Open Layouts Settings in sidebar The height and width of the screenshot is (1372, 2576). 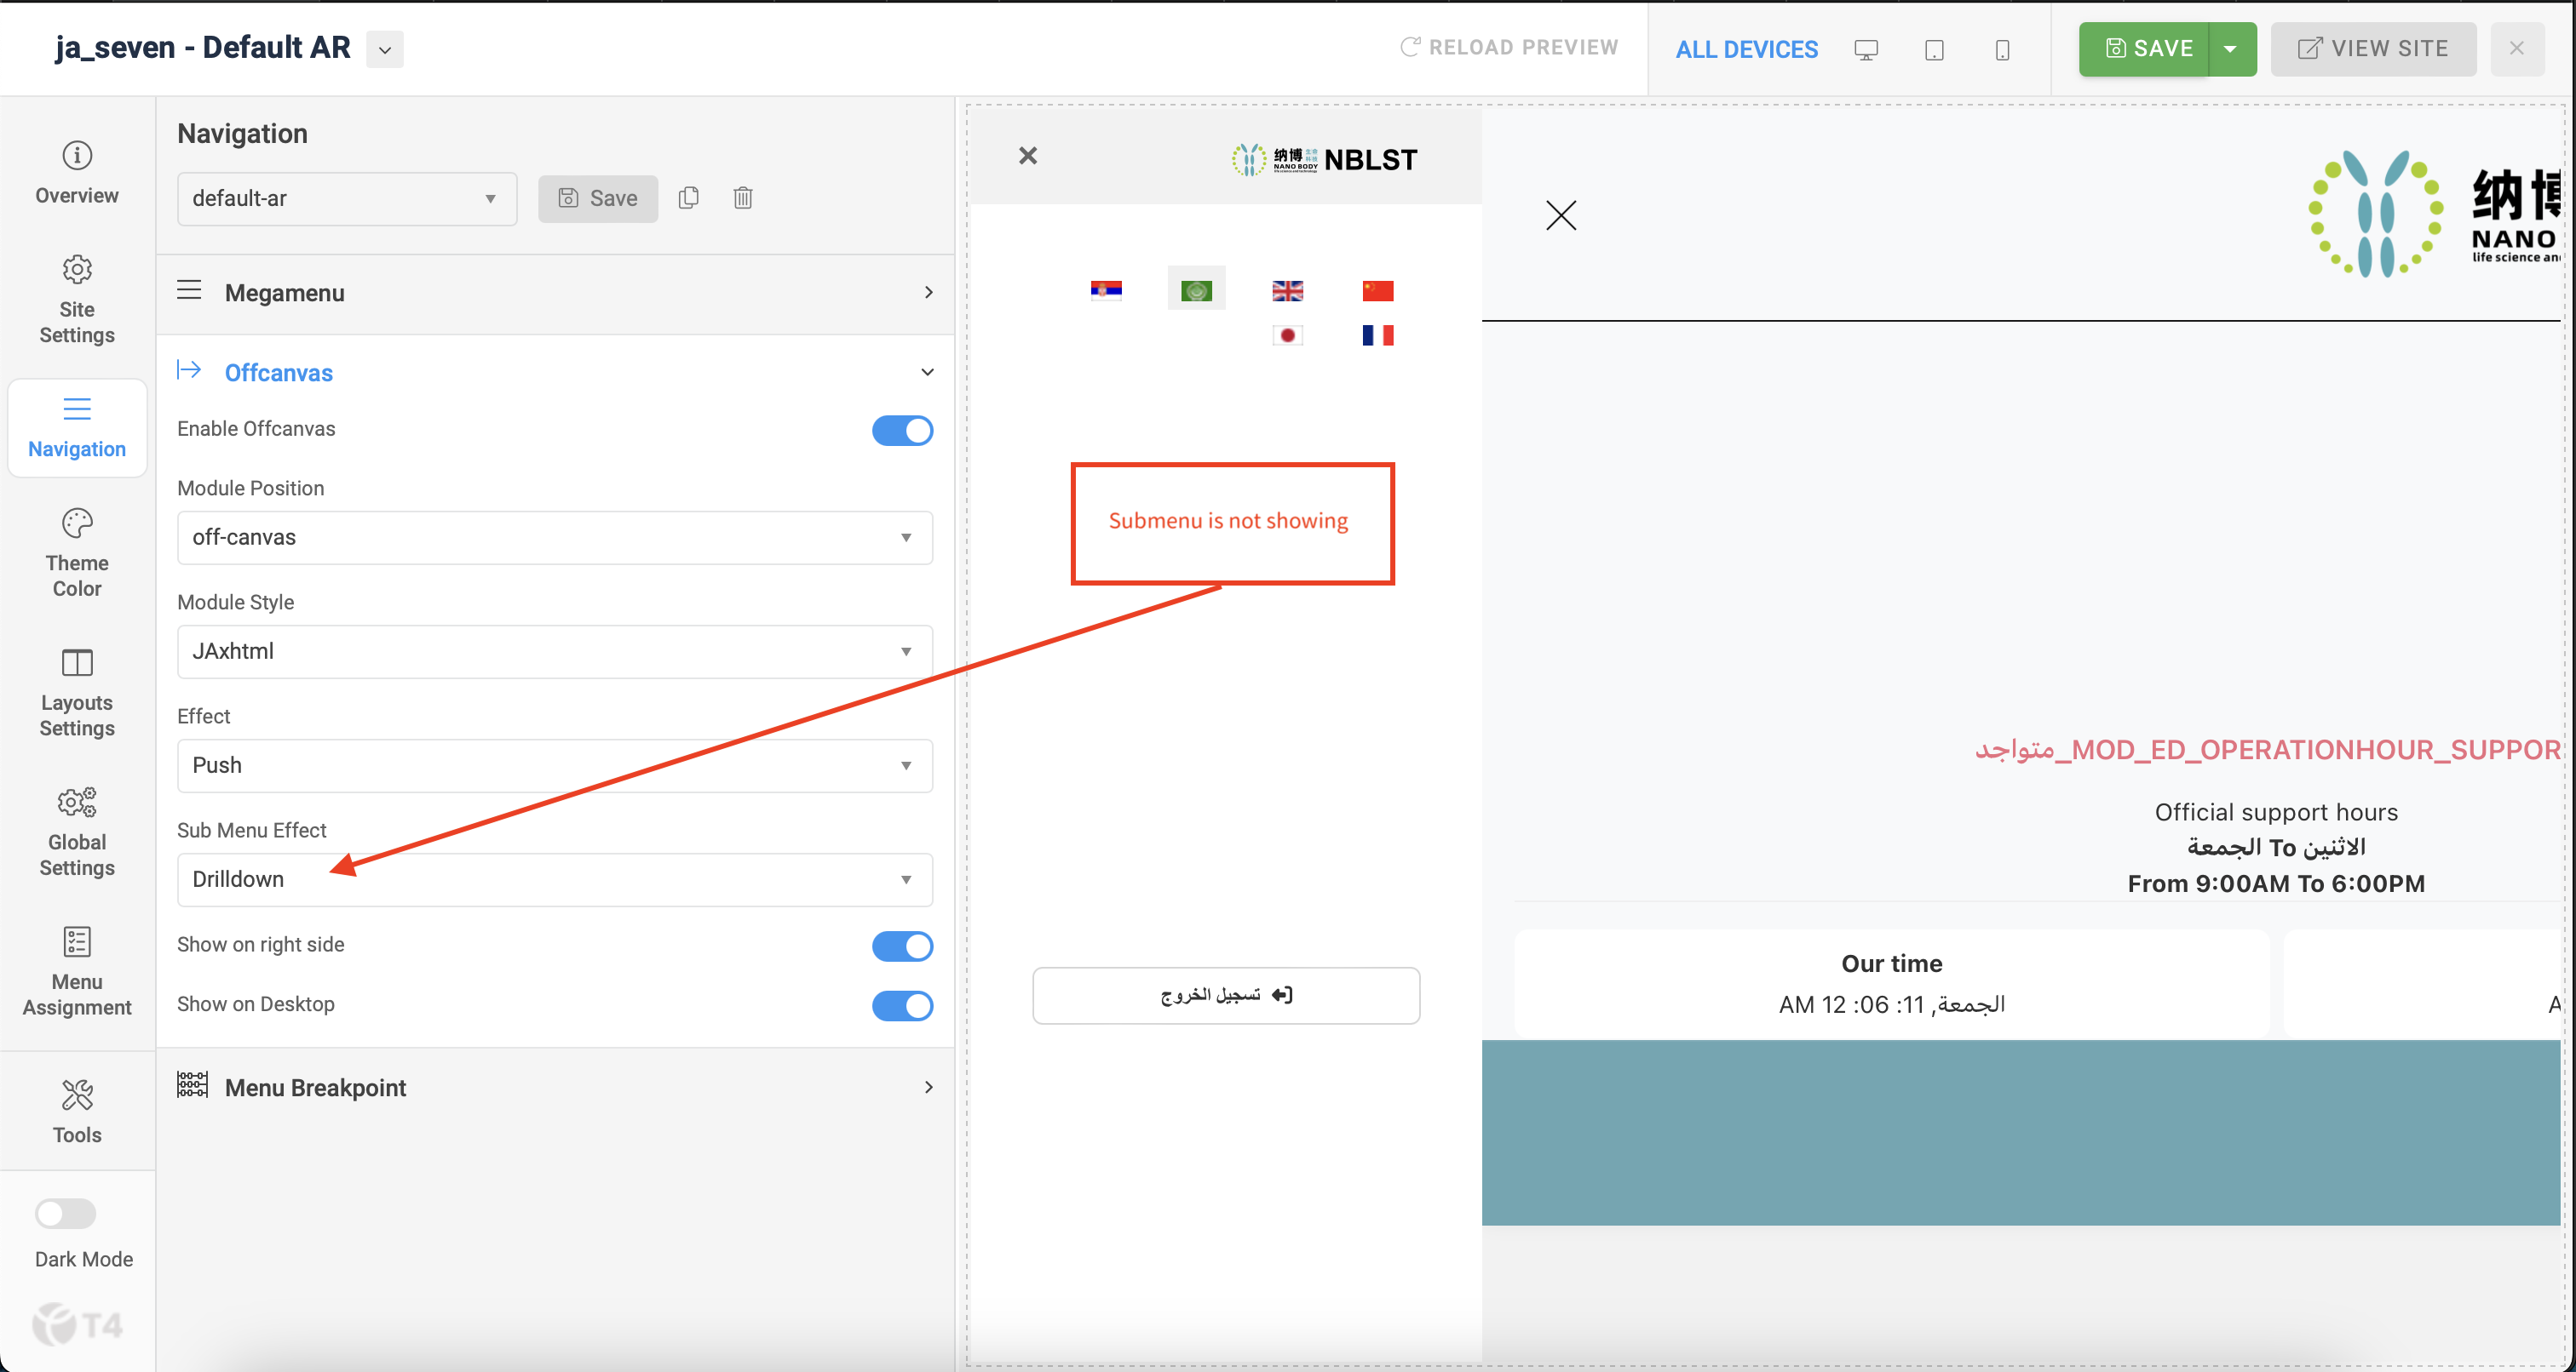(x=77, y=693)
